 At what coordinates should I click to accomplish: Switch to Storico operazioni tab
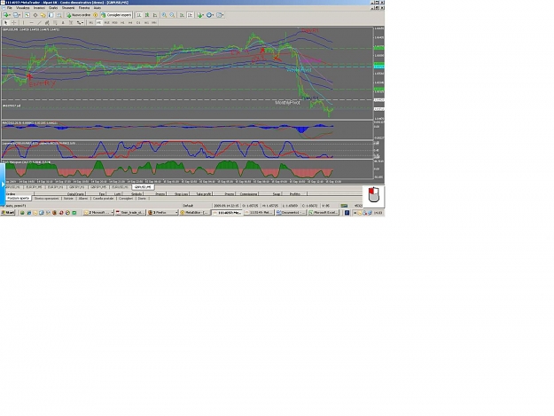[46, 199]
